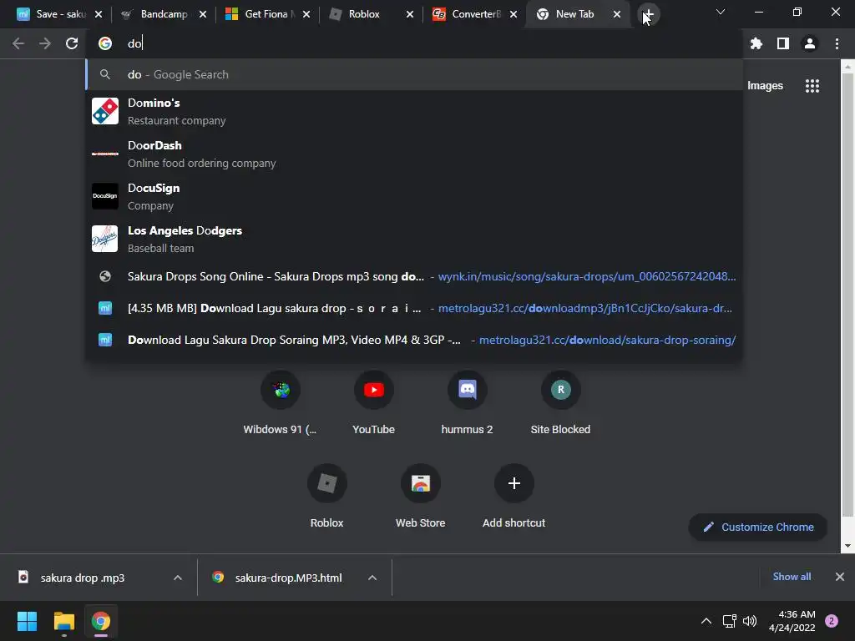
Task: Click Show all downloads link
Action: (792, 577)
